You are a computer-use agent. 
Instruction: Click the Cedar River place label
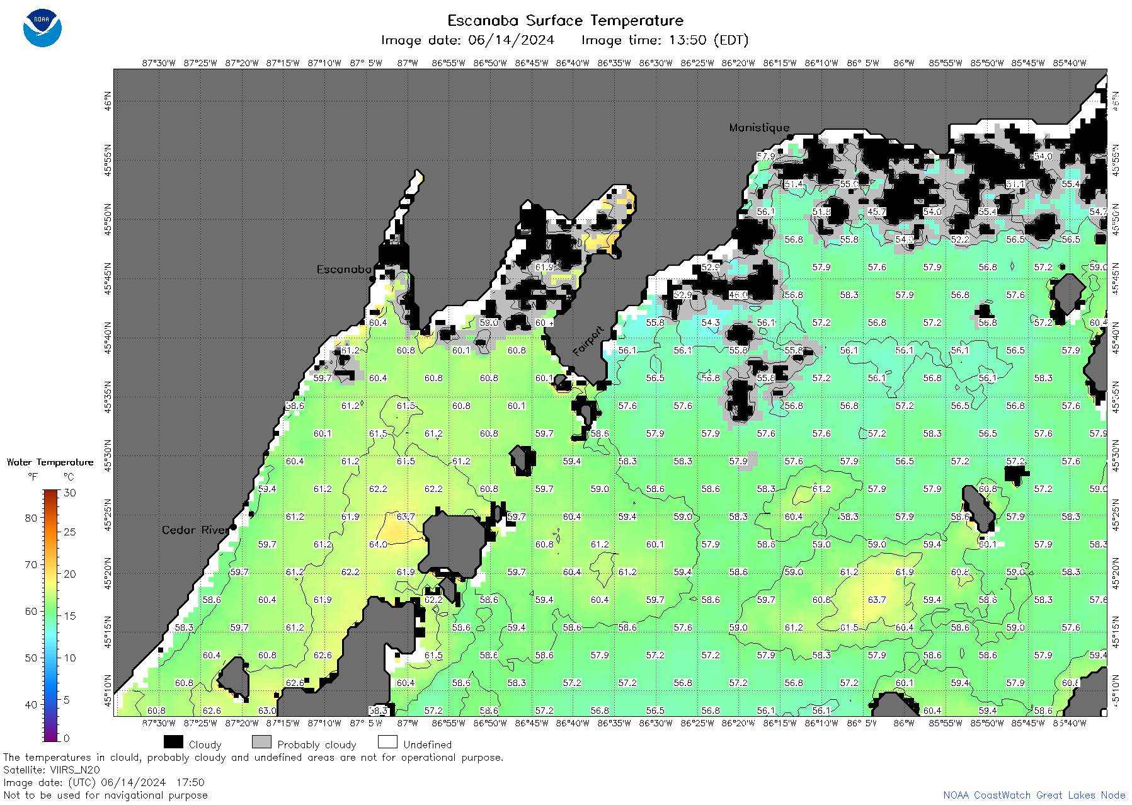click(x=195, y=530)
